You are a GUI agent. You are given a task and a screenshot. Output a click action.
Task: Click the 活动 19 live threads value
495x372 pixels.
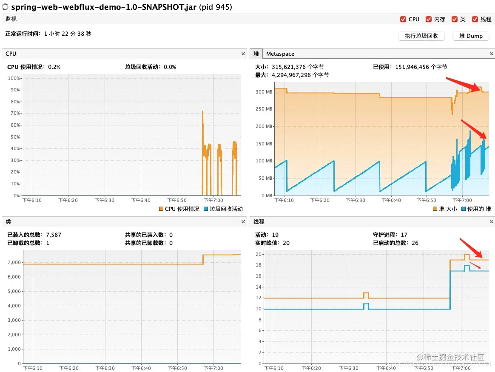[275, 235]
